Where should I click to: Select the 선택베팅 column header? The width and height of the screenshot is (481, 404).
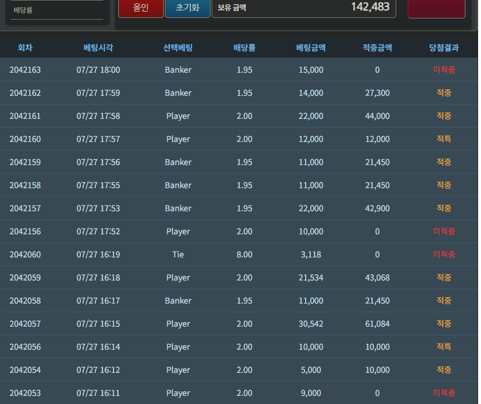178,47
